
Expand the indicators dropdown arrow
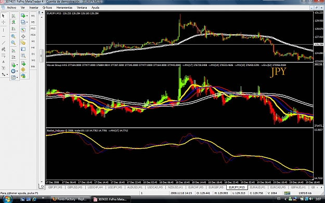17,65
